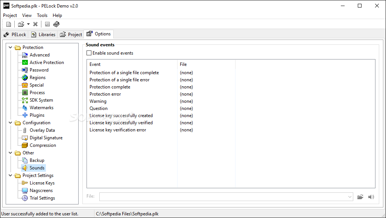
Task: Select the 'Question' event row
Action: coord(99,108)
